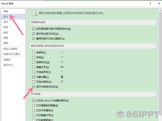Enable the 制表符 formatting mark checkbox

click(33, 52)
